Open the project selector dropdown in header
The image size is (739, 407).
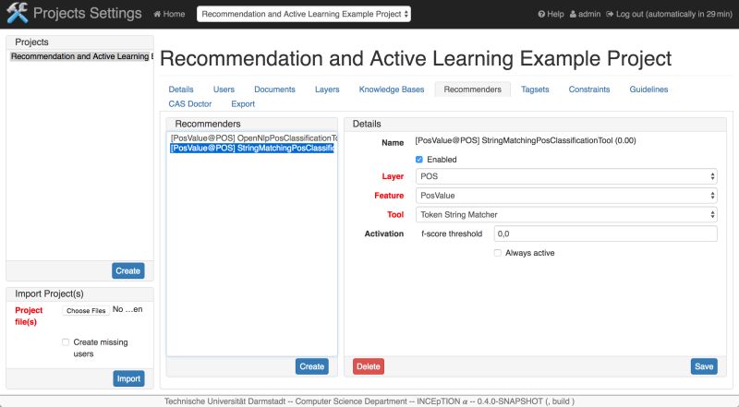pos(304,14)
